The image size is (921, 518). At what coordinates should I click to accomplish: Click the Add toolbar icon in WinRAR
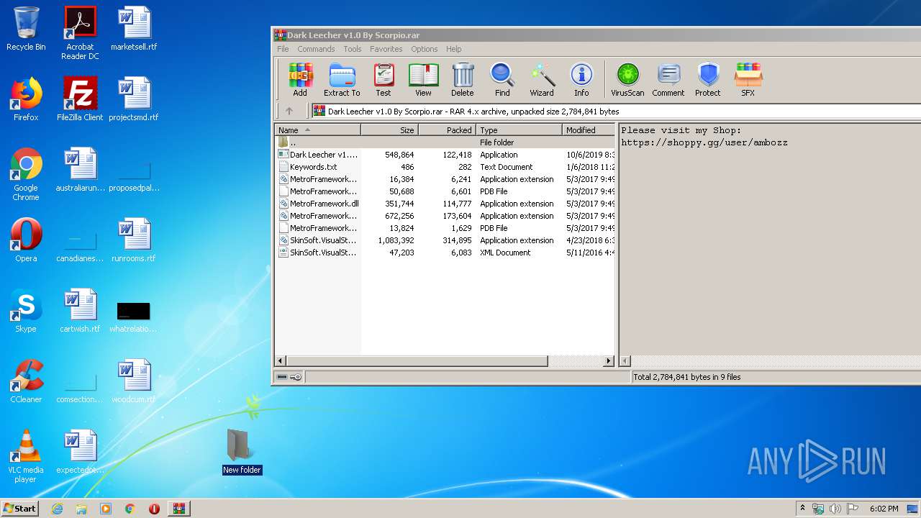(300, 79)
